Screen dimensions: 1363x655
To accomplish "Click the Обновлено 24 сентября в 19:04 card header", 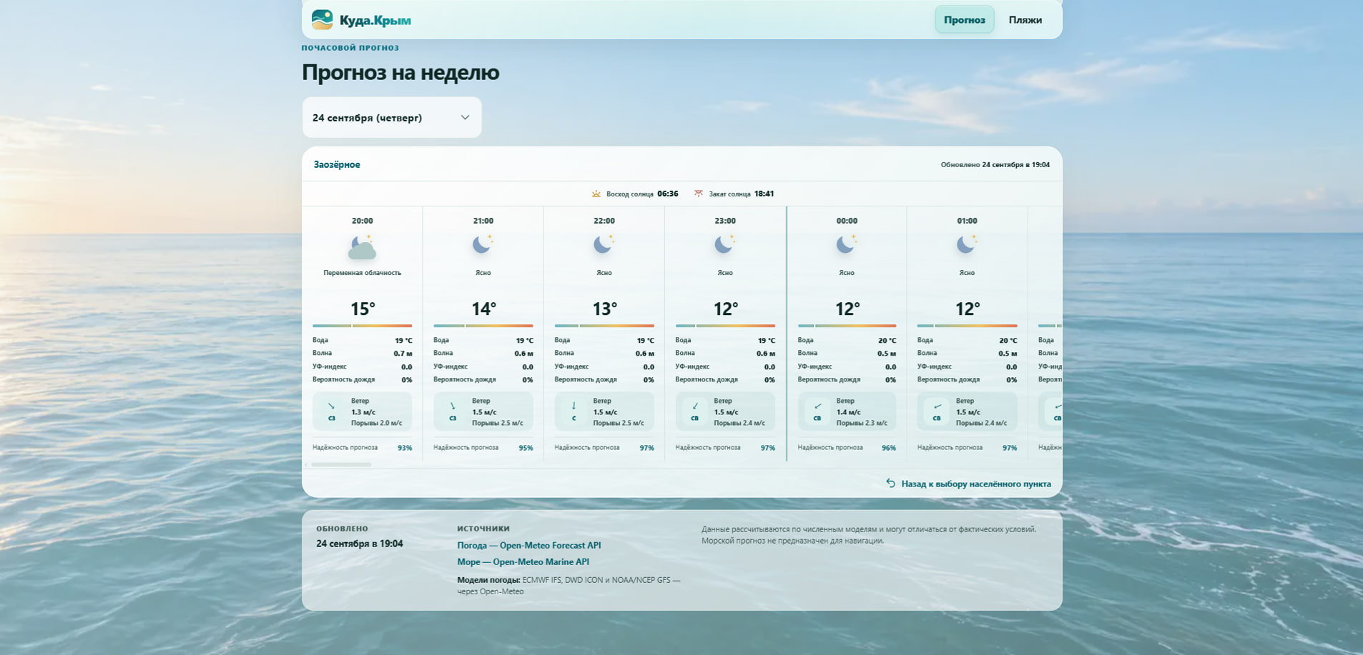I will tap(995, 164).
